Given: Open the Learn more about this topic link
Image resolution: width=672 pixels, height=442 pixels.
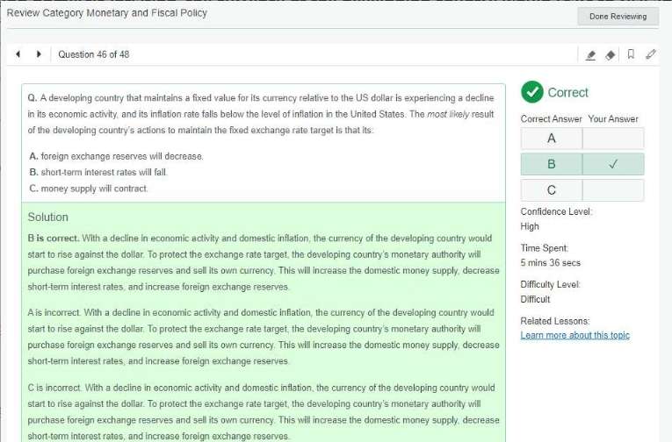Looking at the screenshot, I should tap(574, 335).
